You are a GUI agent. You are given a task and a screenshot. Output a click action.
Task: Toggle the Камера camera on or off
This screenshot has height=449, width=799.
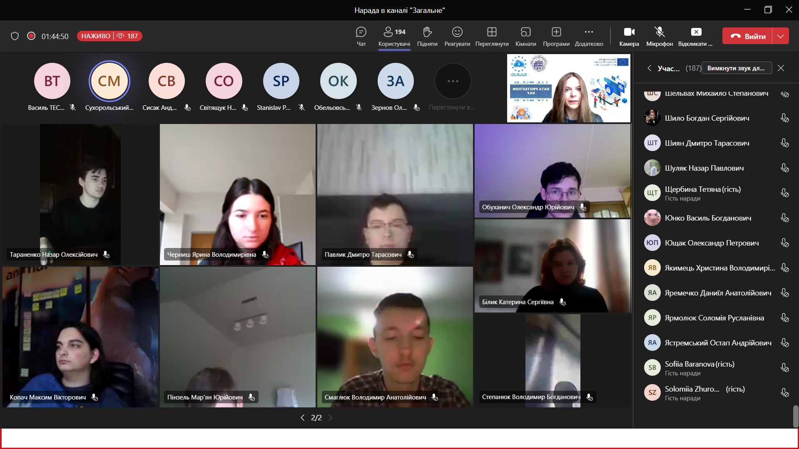[629, 36]
